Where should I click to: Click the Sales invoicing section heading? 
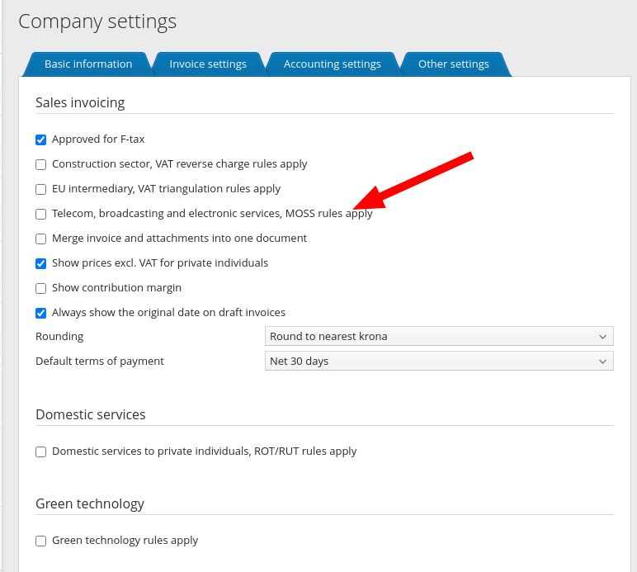click(x=80, y=102)
